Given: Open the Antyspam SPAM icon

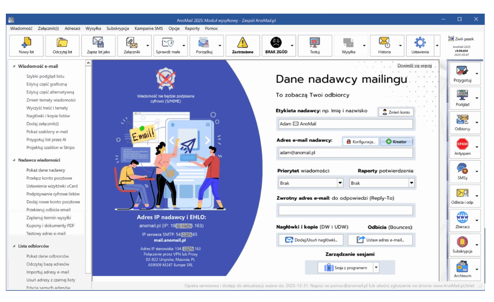Looking at the screenshot, I should tap(462, 144).
